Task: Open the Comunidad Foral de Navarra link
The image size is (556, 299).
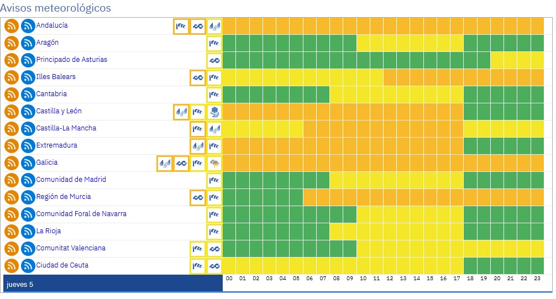Action: [81, 214]
